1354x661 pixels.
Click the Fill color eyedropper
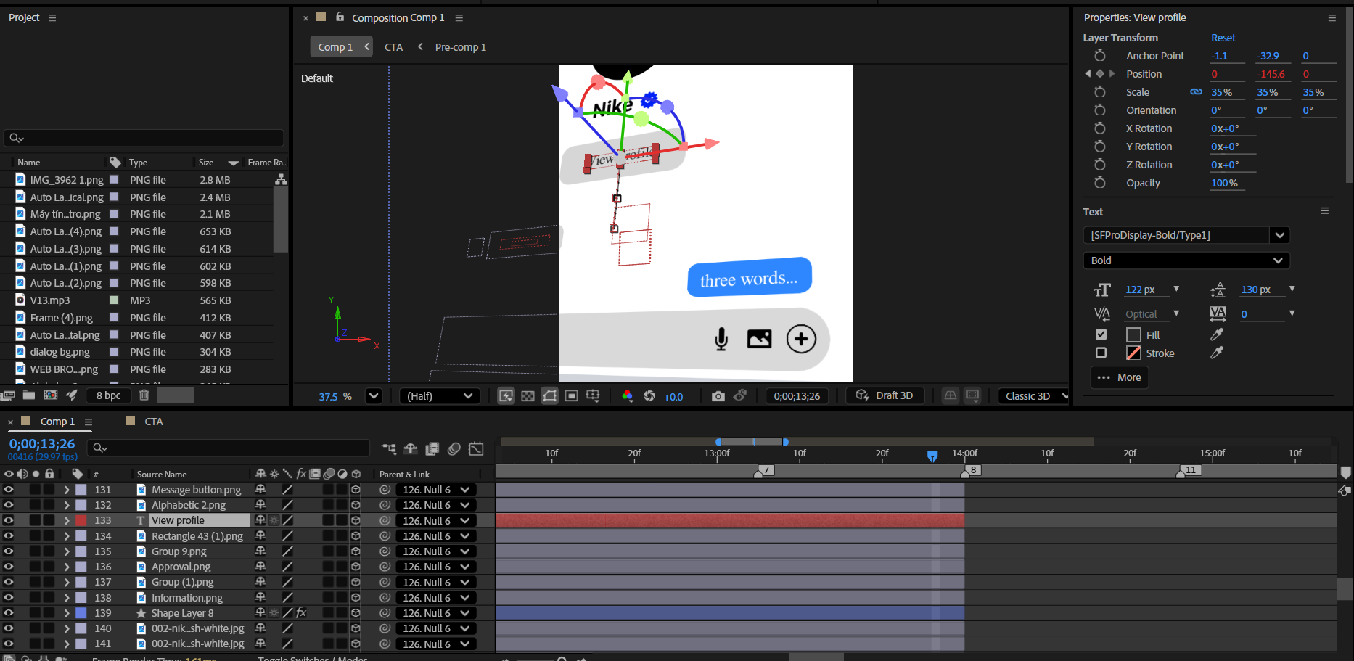[1217, 334]
